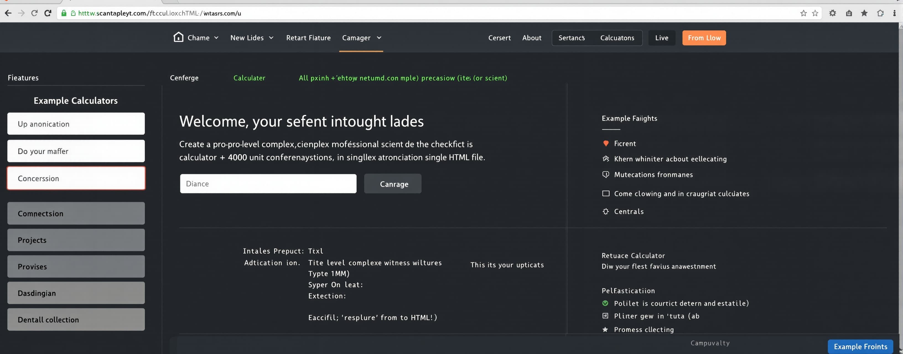Click the This its your upticats text
903x354 pixels.
[507, 265]
